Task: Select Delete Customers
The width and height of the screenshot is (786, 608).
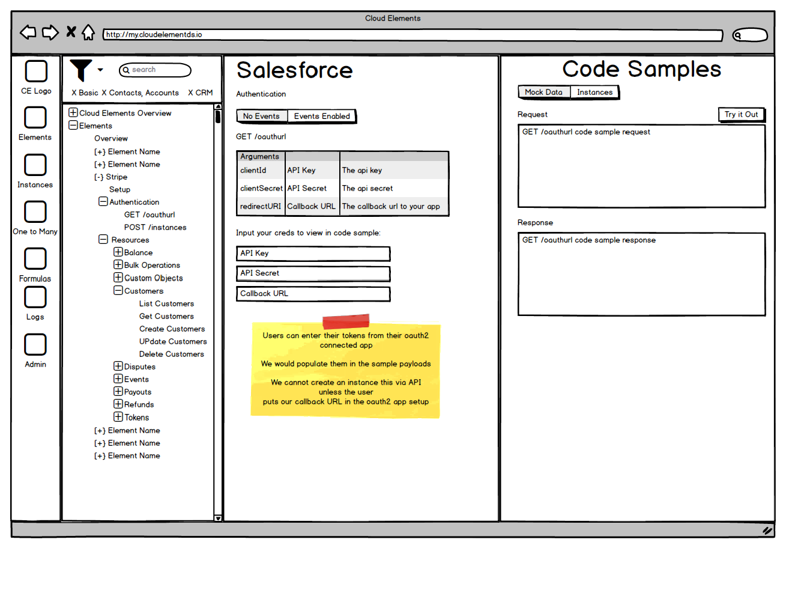Action: pyautogui.click(x=172, y=354)
